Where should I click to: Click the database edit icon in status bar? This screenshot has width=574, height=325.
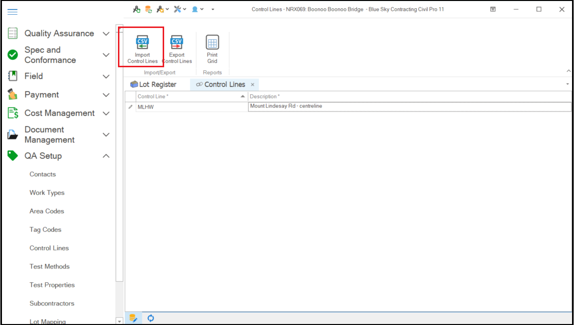[x=133, y=318]
